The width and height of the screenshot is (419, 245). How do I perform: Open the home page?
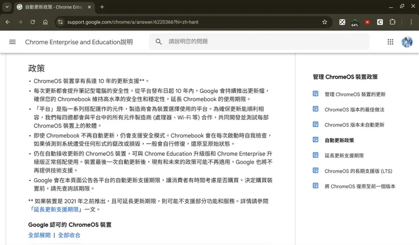45,22
